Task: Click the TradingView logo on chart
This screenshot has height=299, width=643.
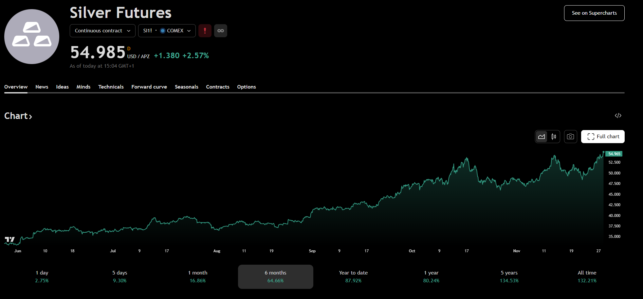Action: [x=10, y=240]
